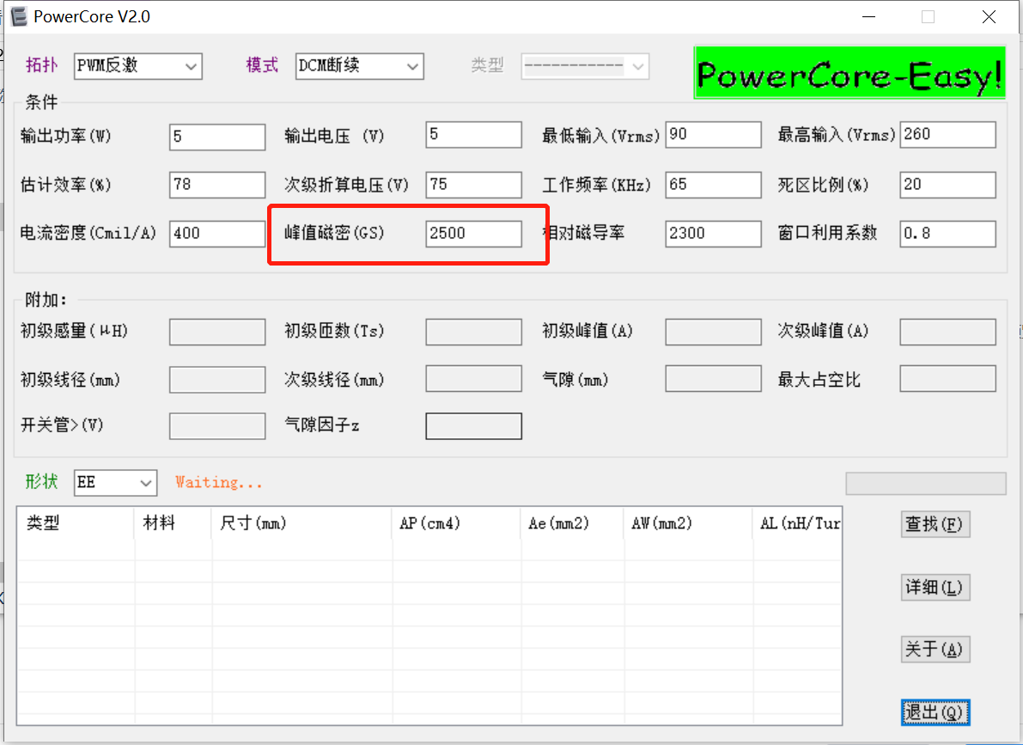The image size is (1023, 745).
Task: Click the 查找(F) search button
Action: [x=935, y=524]
